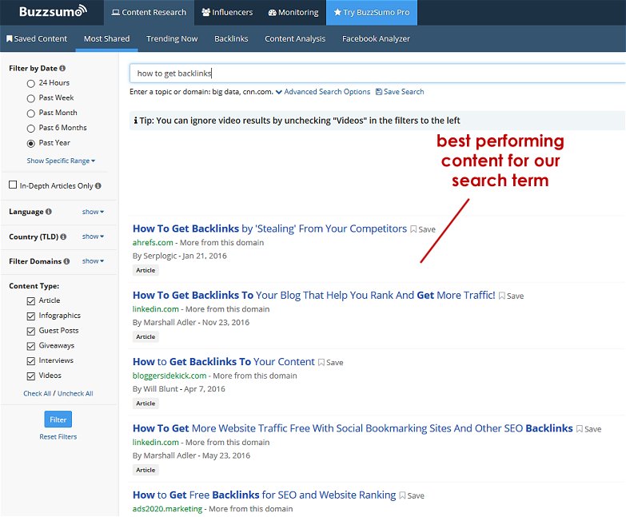Click Article tag under Will Blunt result

pyautogui.click(x=146, y=404)
